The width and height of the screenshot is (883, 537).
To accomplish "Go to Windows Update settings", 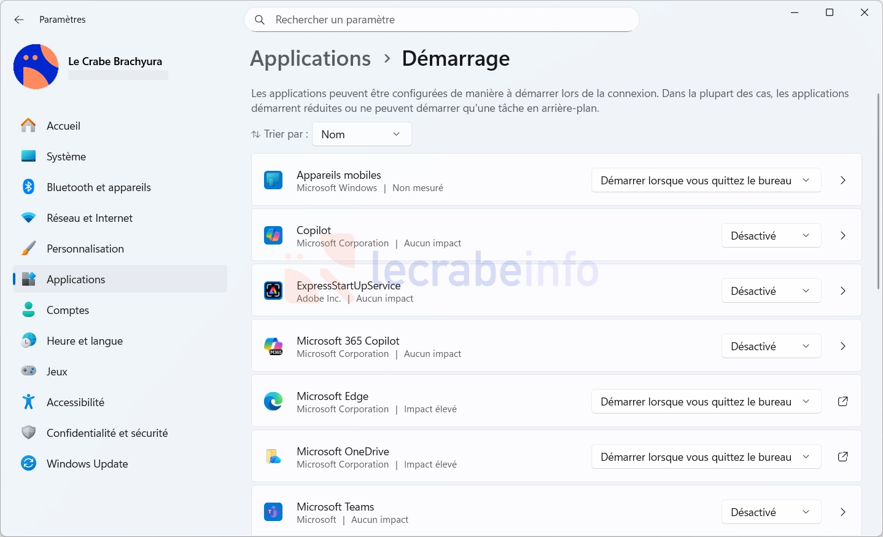I will pyautogui.click(x=87, y=464).
